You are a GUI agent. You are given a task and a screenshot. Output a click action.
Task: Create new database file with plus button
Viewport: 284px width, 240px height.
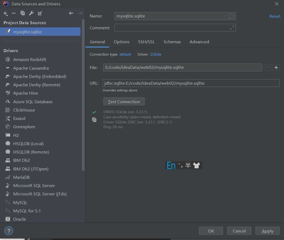click(276, 67)
